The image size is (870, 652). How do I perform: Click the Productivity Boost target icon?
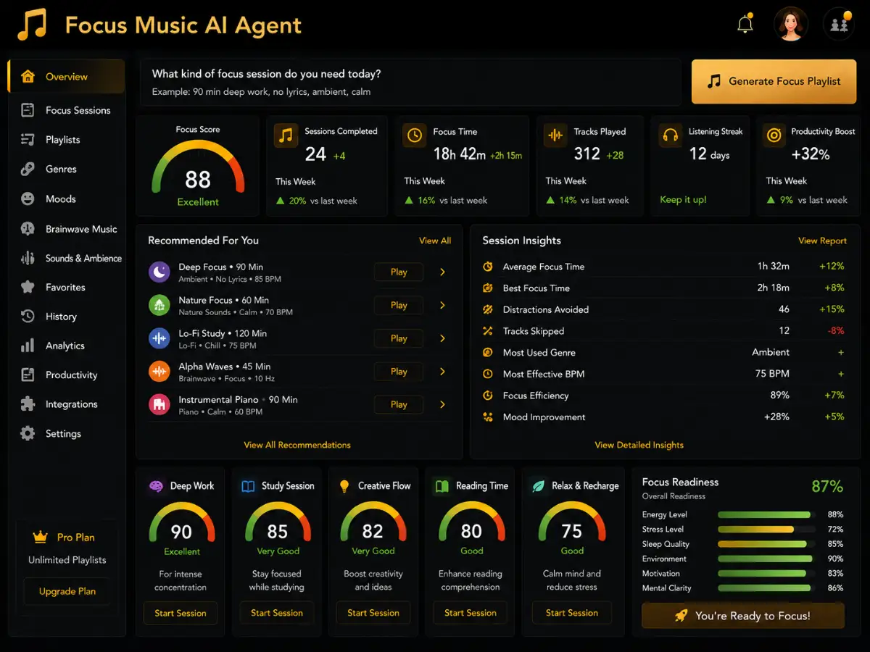[x=774, y=135]
